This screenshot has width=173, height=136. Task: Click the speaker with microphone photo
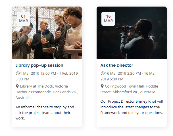(x=132, y=33)
